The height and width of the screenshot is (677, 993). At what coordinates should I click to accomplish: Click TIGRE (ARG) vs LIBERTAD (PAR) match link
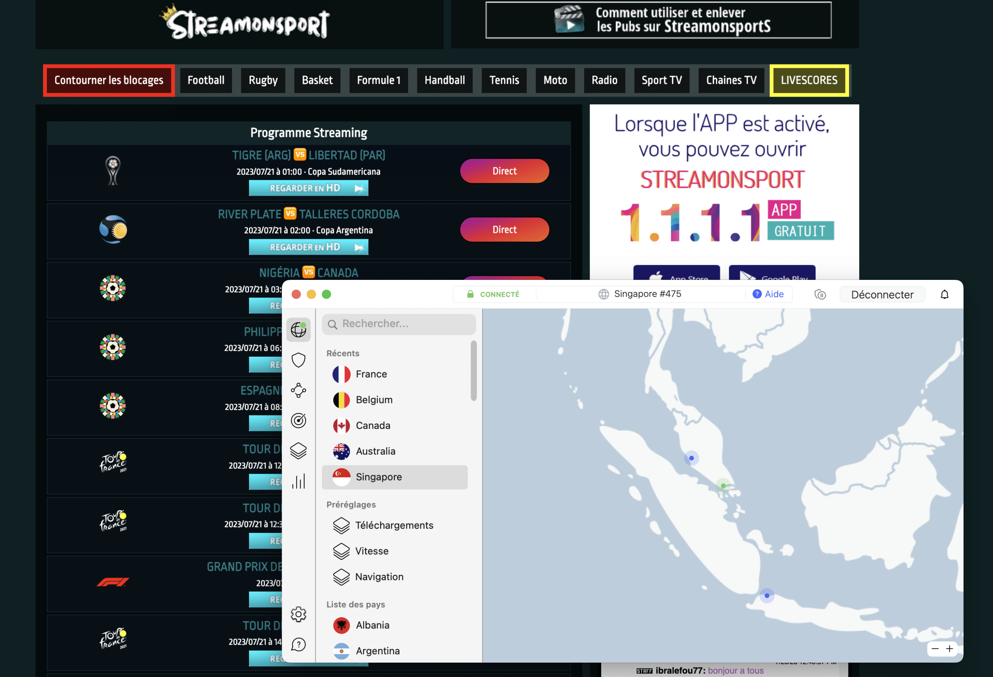click(x=308, y=155)
